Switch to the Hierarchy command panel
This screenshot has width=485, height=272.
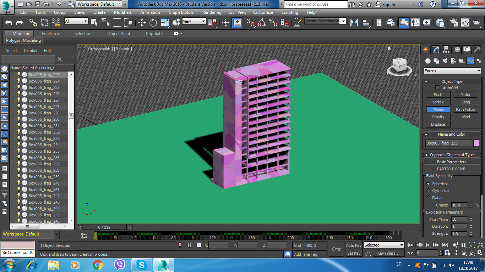click(446, 50)
